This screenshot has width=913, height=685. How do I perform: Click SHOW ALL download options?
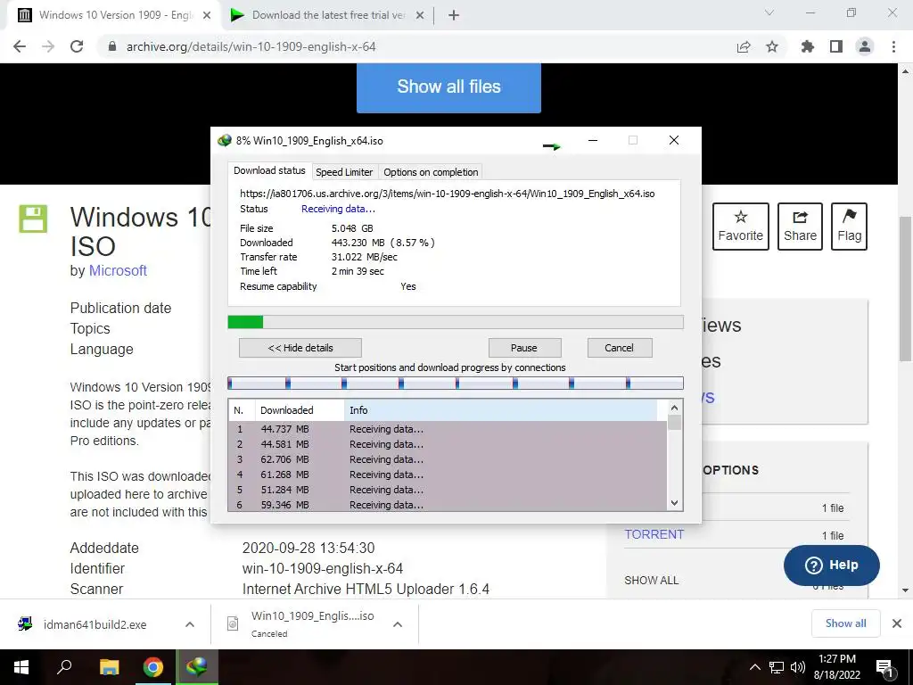point(651,580)
